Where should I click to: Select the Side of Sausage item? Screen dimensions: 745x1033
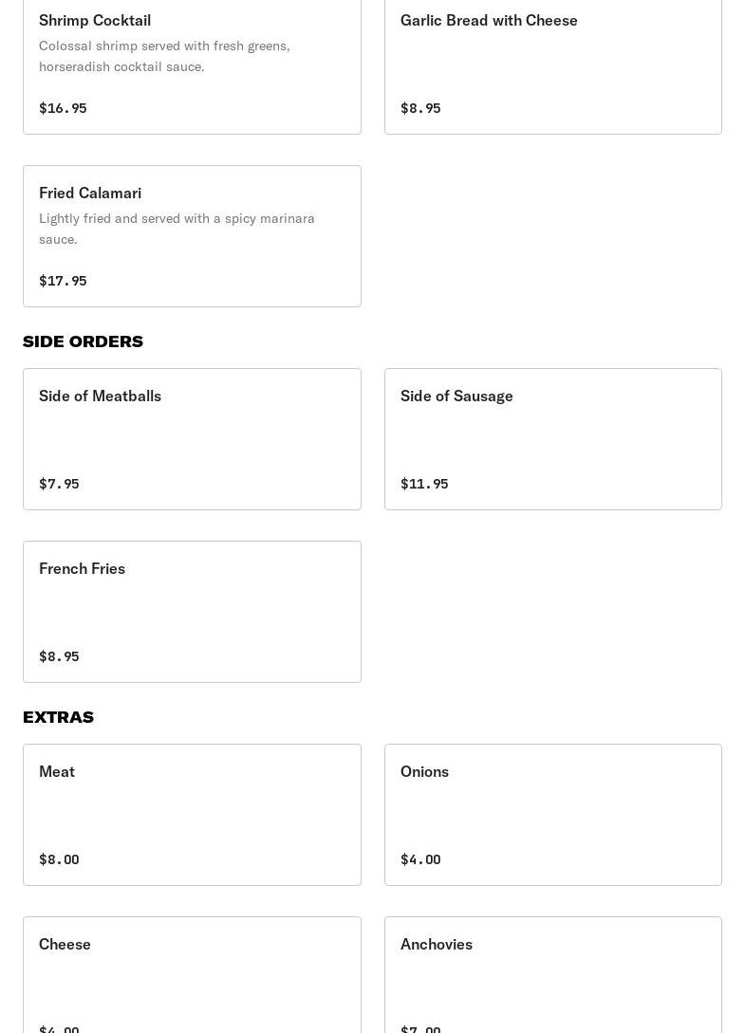[x=553, y=439]
